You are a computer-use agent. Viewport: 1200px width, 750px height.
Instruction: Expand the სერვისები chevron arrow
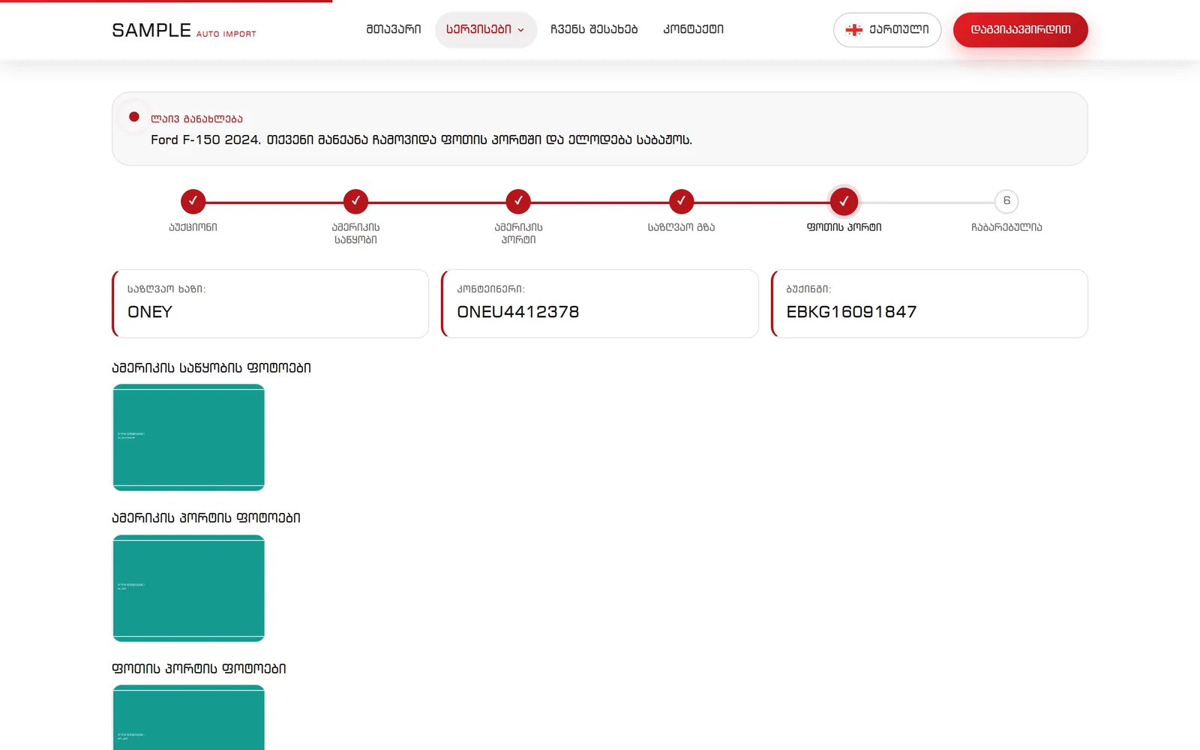(521, 31)
